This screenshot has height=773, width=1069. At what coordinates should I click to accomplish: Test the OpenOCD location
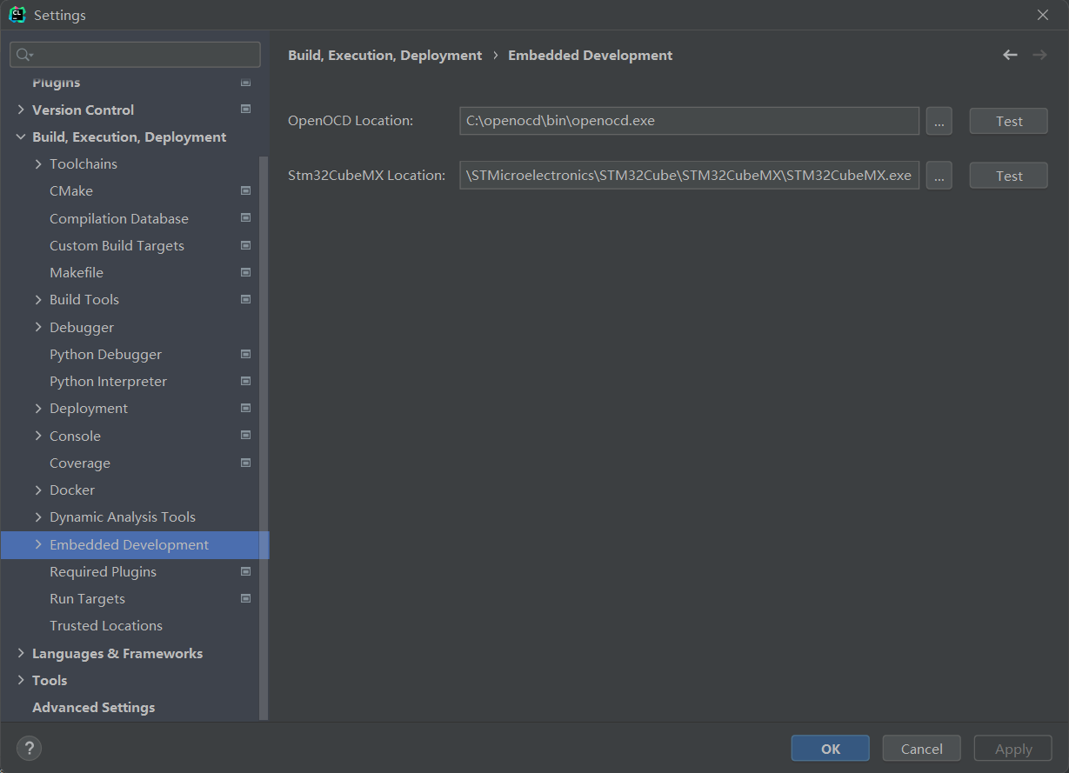(x=1008, y=122)
